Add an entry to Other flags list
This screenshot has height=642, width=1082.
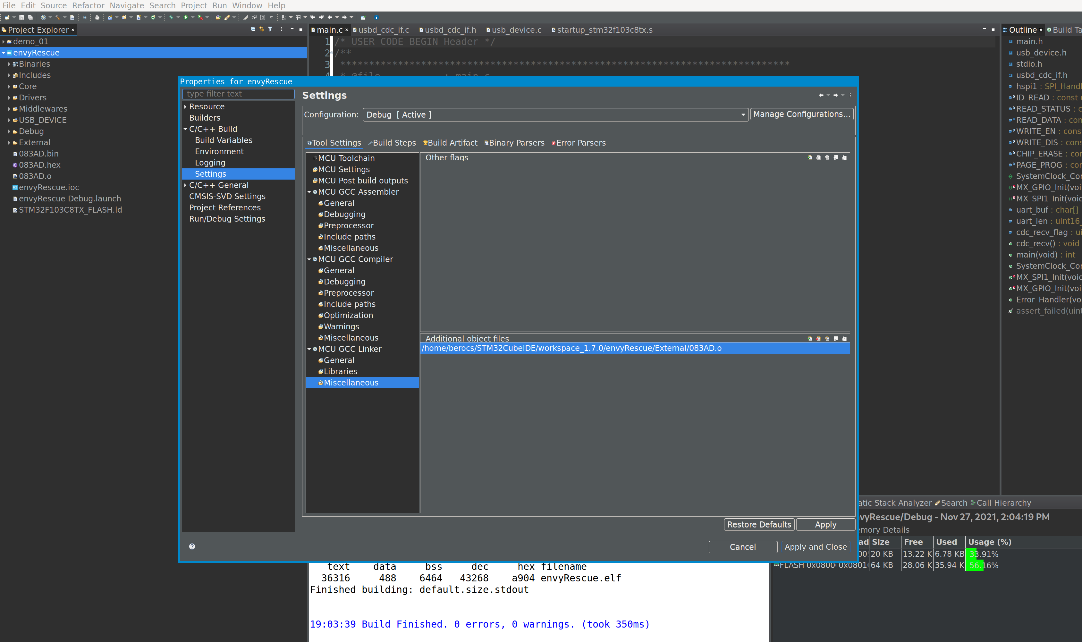pyautogui.click(x=810, y=157)
